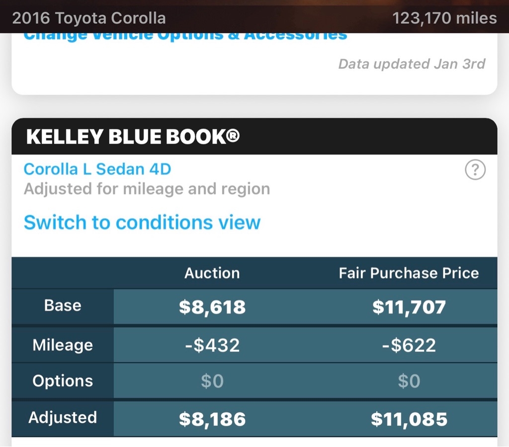The image size is (509, 447).
Task: Tap the Mileage fair purchase adjustment -$622
Action: coord(409,345)
